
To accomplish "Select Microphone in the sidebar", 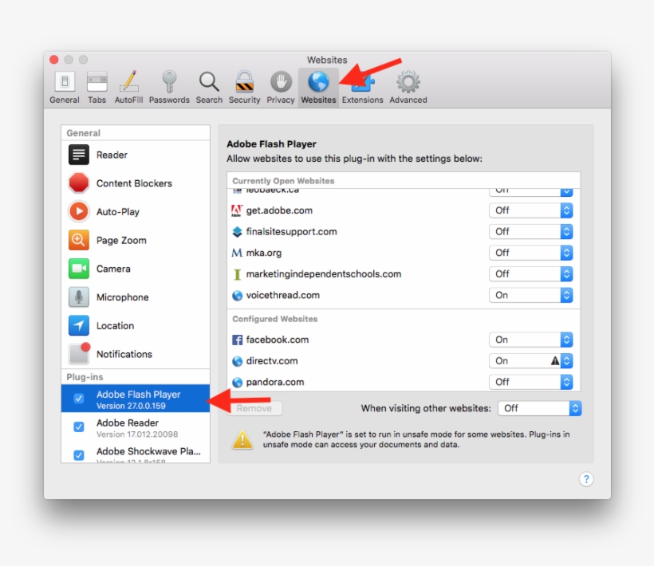I will click(136, 297).
